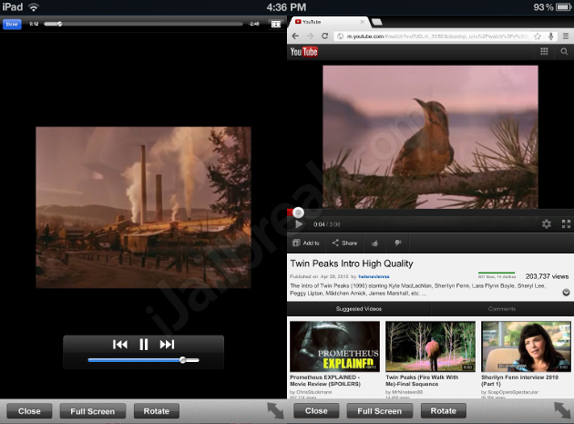Tap the battery indicator icon

click(x=564, y=7)
